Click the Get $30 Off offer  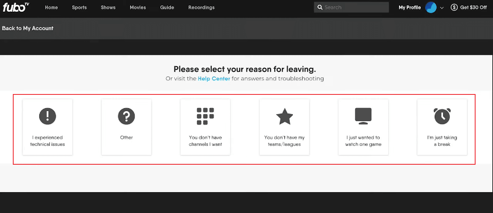473,7
